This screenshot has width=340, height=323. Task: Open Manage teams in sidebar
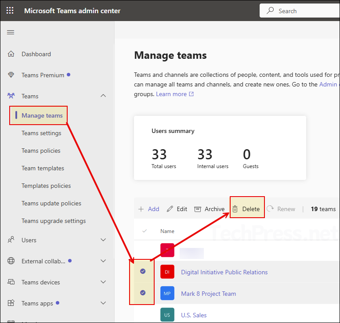42,115
